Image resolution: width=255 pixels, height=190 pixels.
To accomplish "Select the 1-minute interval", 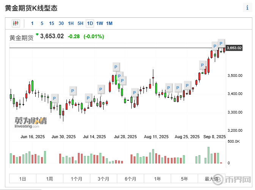I will pos(32,23).
